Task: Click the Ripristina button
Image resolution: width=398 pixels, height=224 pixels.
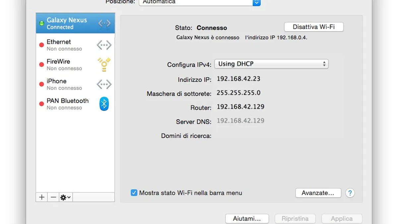Action: [295, 219]
